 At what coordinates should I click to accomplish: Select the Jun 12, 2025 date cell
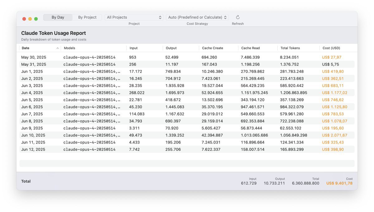tap(33, 149)
